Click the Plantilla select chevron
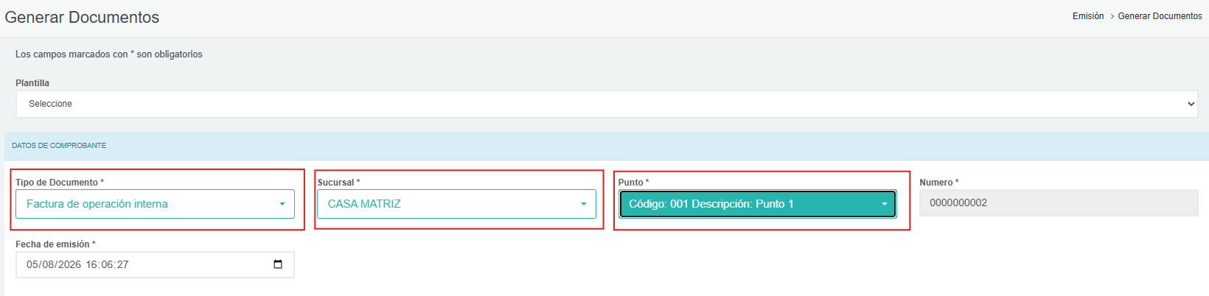 pyautogui.click(x=1191, y=104)
